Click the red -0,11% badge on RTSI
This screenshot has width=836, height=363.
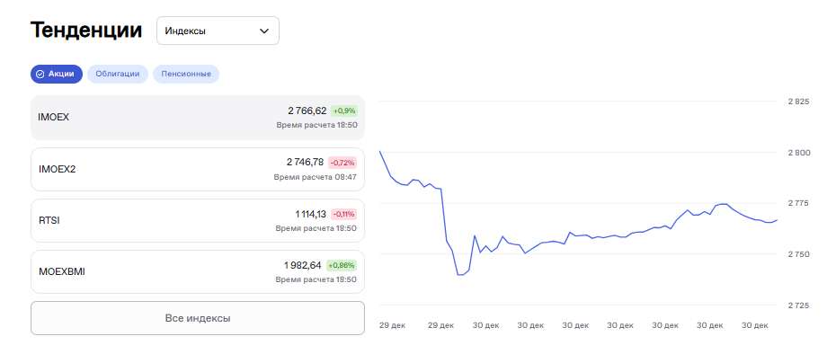click(x=343, y=214)
